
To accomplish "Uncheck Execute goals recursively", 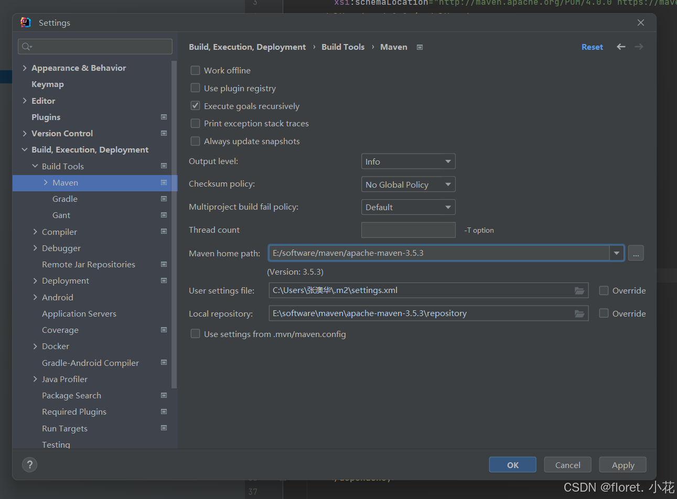I will 195,106.
